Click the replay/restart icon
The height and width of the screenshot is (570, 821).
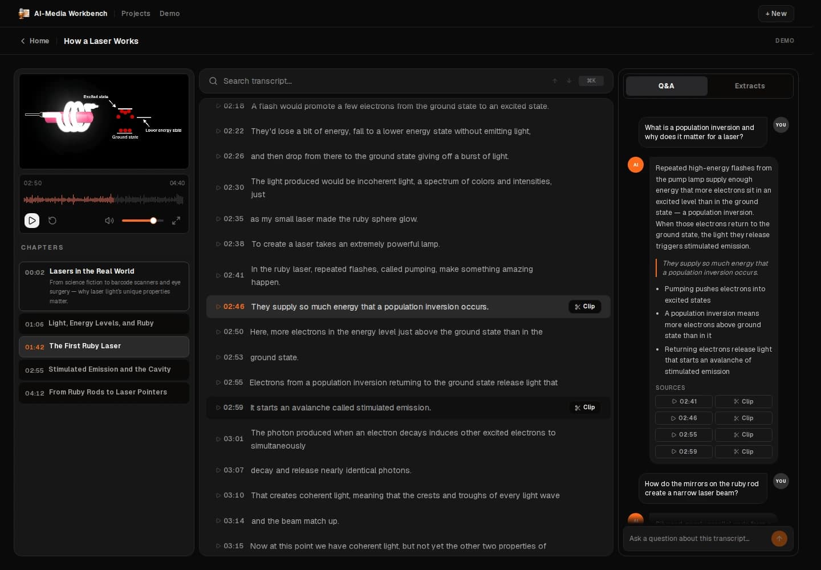point(52,221)
